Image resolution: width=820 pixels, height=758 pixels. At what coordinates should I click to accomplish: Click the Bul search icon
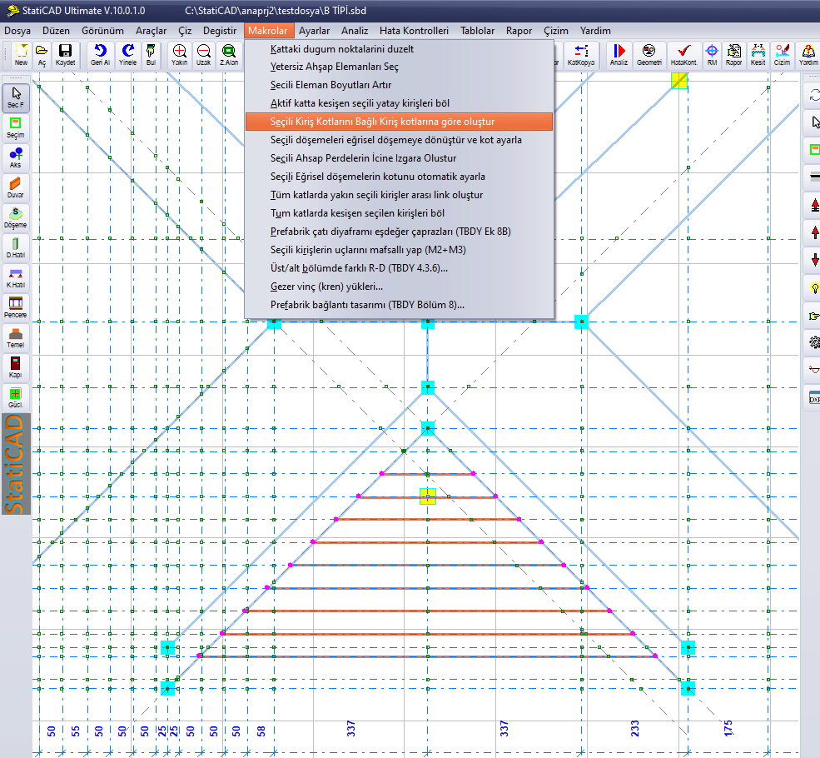click(x=152, y=55)
